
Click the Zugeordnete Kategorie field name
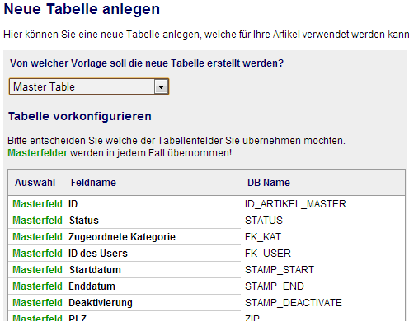click(122, 237)
